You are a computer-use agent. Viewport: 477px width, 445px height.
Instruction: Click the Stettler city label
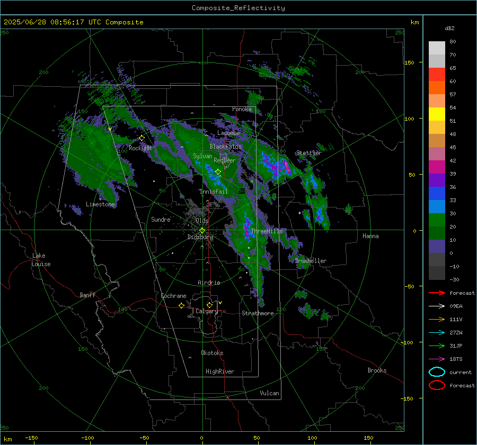309,153
